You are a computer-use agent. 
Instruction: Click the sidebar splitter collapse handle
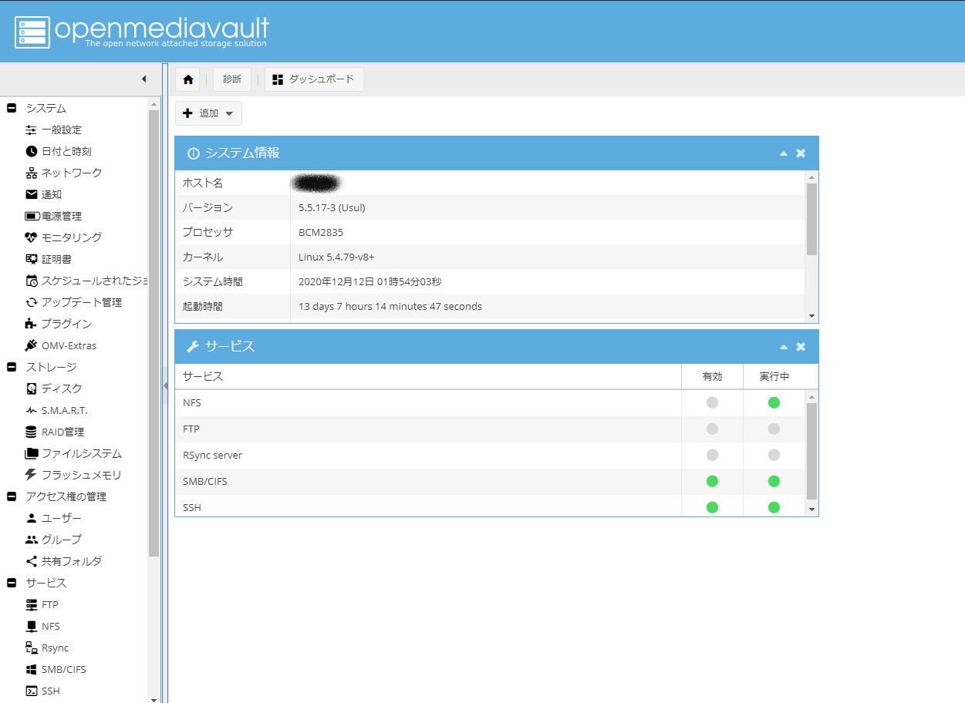coord(165,385)
